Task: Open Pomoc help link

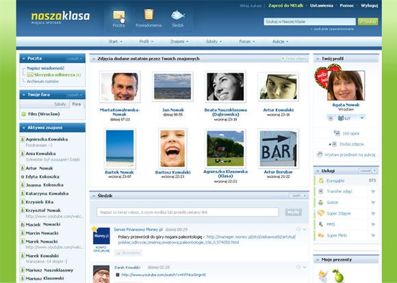Action: pyautogui.click(x=346, y=5)
